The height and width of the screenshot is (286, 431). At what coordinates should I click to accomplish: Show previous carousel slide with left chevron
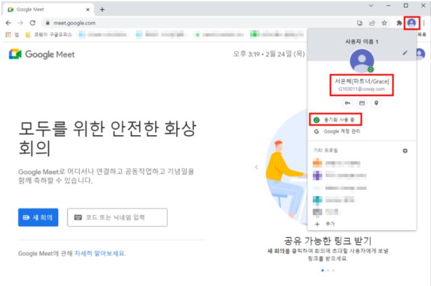(256, 167)
